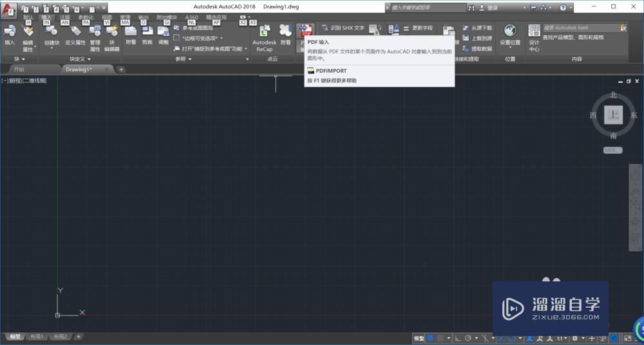This screenshot has width=644, height=345.
Task: Toggle the crosshair plus icon in status bar
Action: [592, 339]
